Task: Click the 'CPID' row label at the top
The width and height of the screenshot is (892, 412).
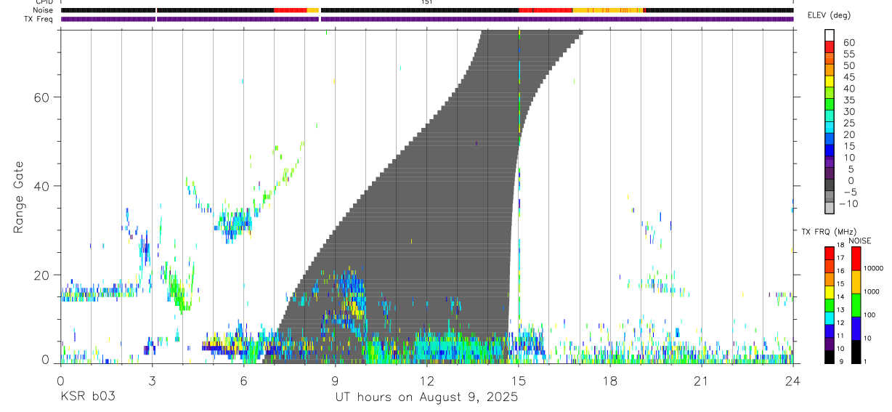Action: coord(44,3)
